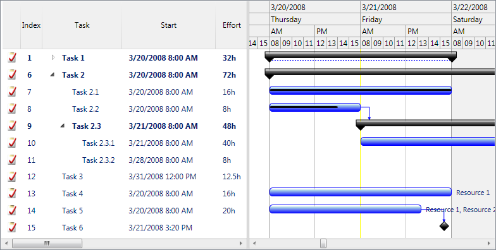The image size is (496, 250).
Task: Click the Task 2 summary bar in chart
Action: click(x=380, y=72)
